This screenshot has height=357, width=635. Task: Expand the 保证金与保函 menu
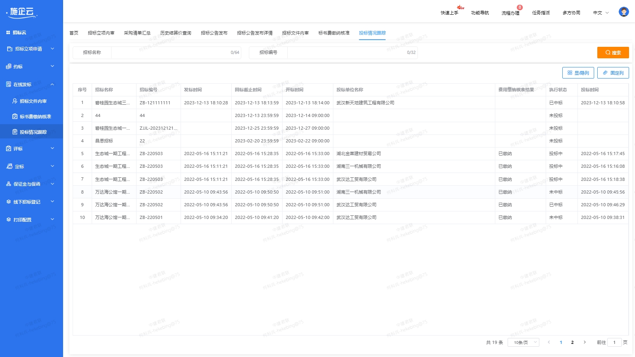coord(31,184)
